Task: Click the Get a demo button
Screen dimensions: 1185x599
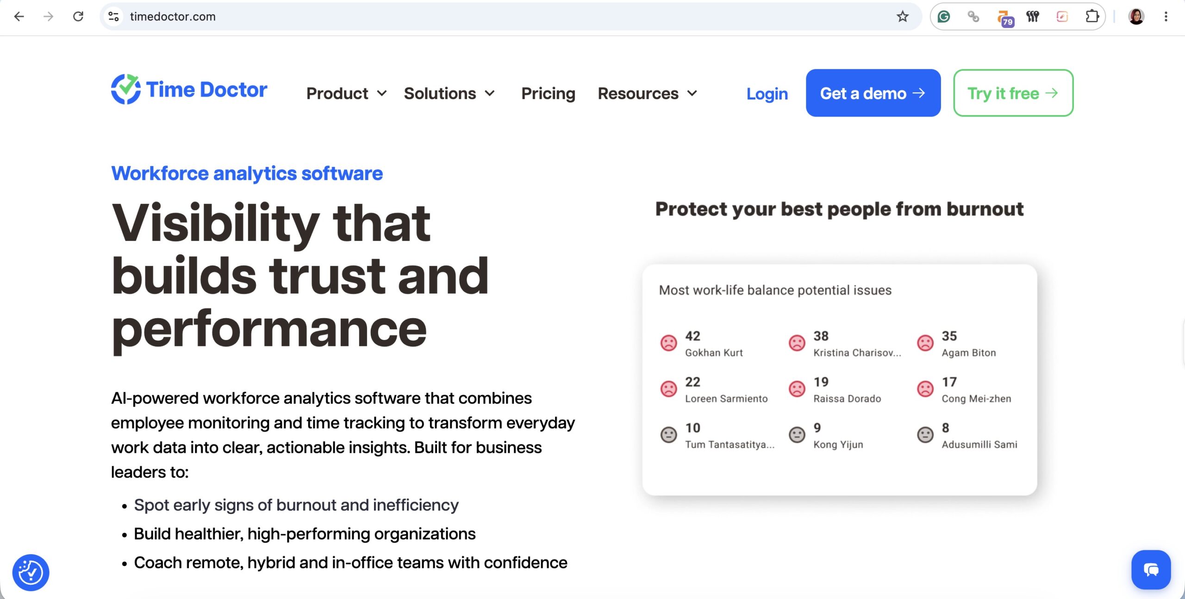Action: tap(873, 93)
